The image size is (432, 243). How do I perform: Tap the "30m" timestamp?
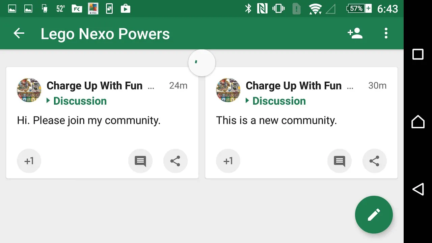[x=377, y=86]
